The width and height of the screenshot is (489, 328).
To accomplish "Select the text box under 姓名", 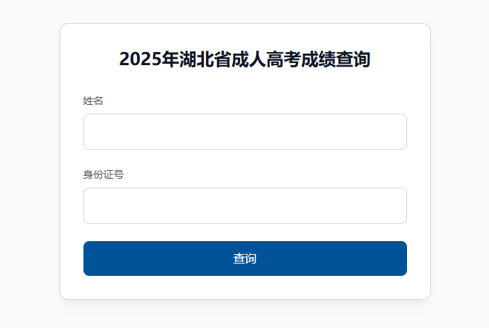I will pyautogui.click(x=244, y=132).
